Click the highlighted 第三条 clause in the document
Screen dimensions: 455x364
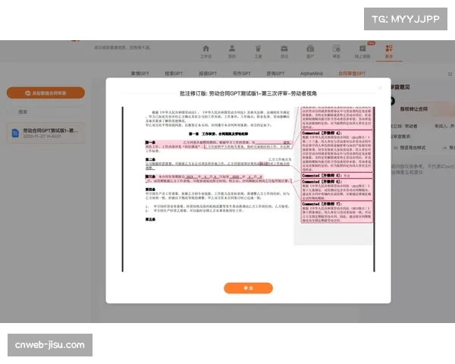click(218, 178)
